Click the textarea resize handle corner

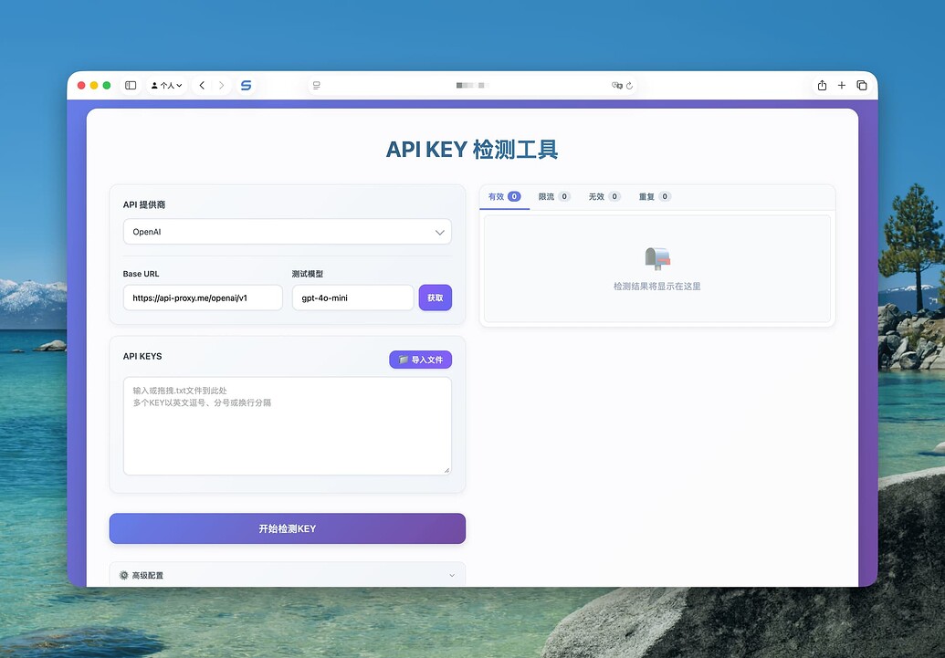(446, 470)
